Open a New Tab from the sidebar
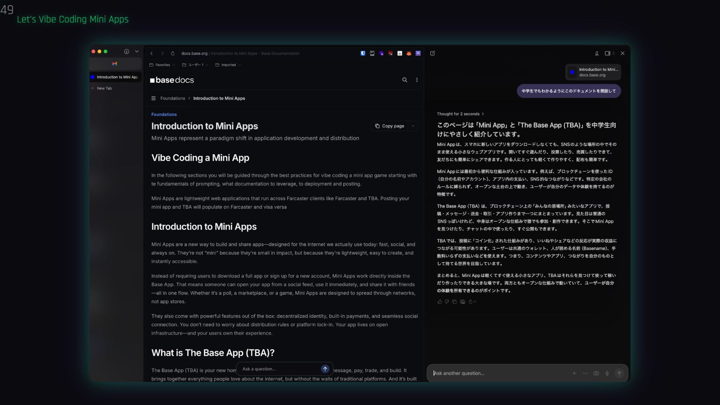The width and height of the screenshot is (720, 405). [104, 88]
